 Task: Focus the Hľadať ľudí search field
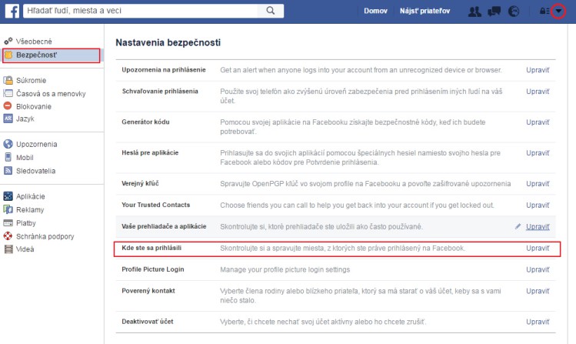tap(140, 11)
